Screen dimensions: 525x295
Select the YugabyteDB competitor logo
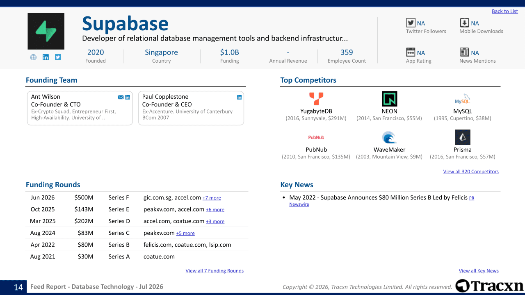coord(316,99)
